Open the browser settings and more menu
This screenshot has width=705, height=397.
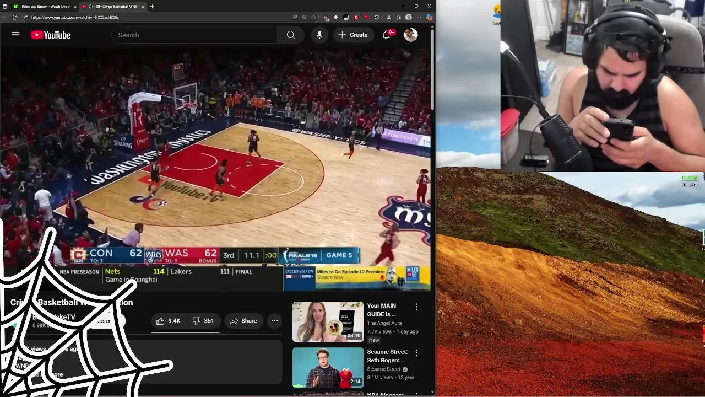[x=419, y=17]
